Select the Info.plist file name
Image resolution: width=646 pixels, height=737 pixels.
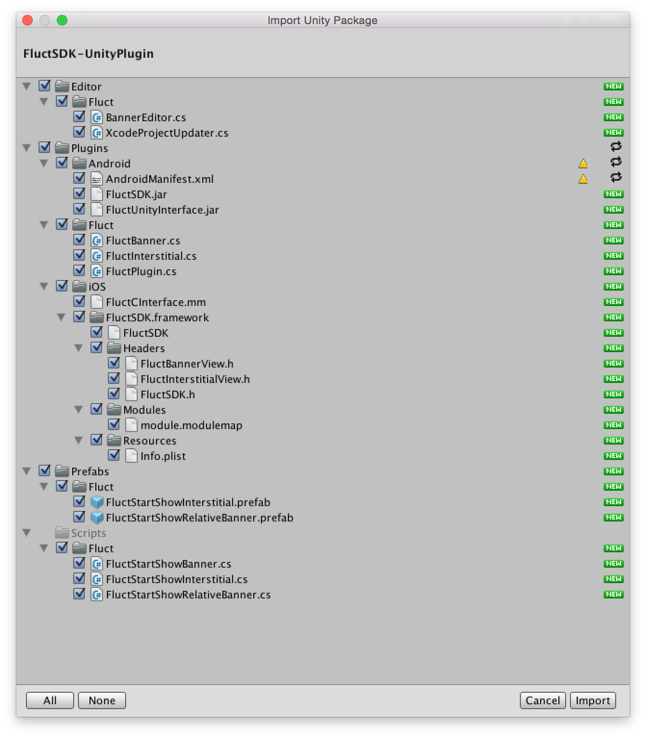pyautogui.click(x=163, y=457)
